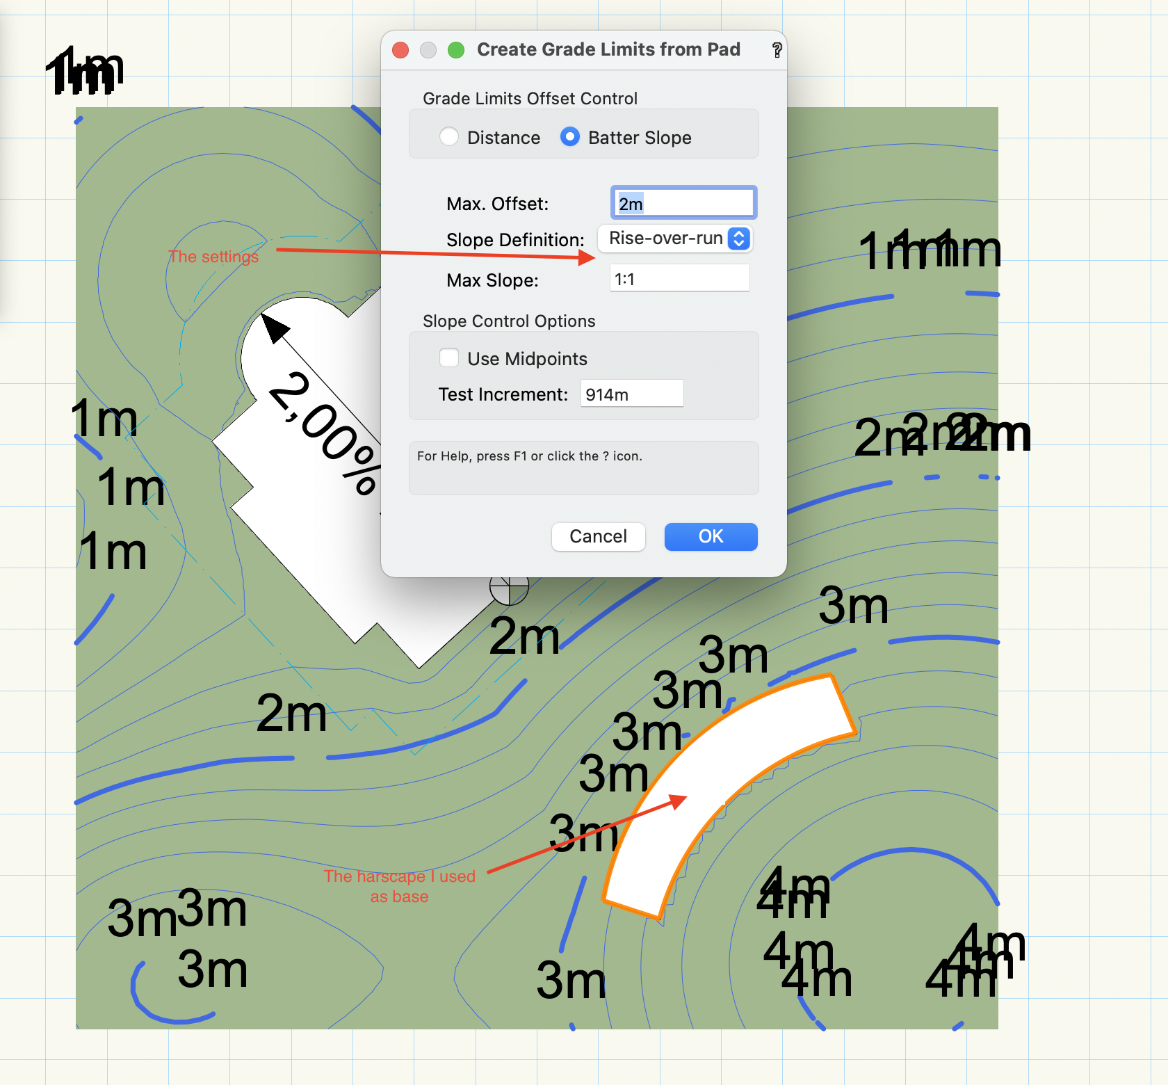1168x1085 pixels.
Task: Click the 'The harscape I used as base' label
Action: pos(400,886)
